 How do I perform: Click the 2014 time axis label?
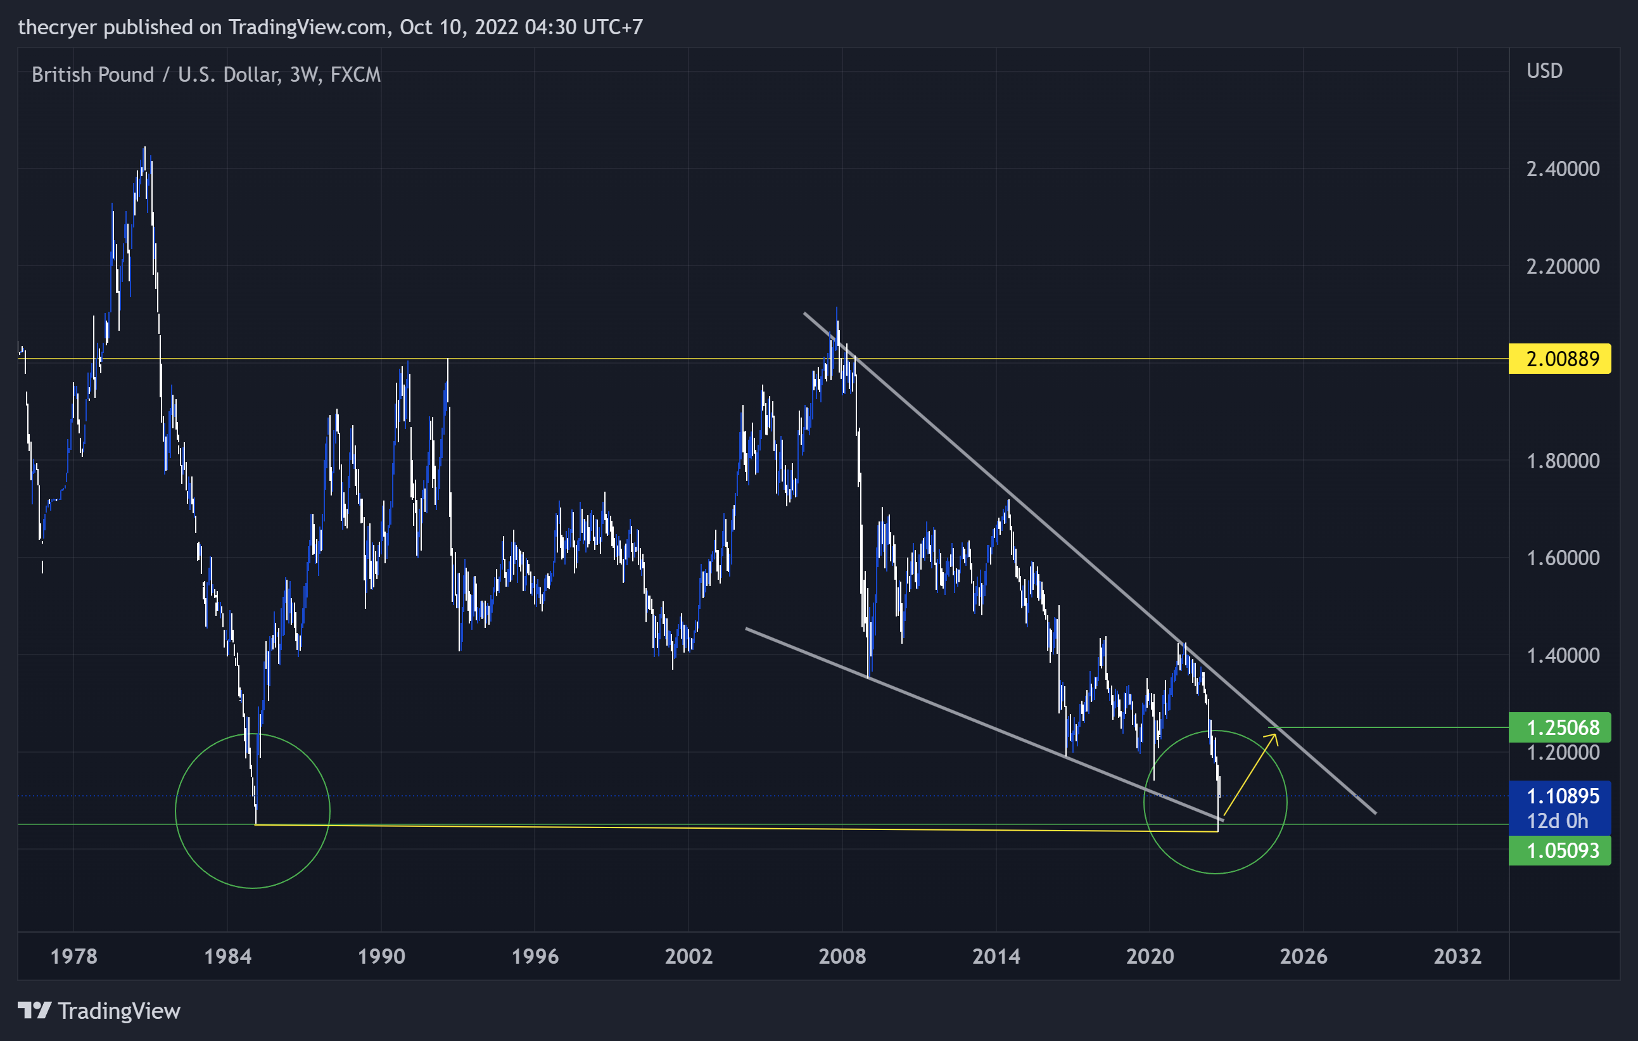tap(996, 957)
